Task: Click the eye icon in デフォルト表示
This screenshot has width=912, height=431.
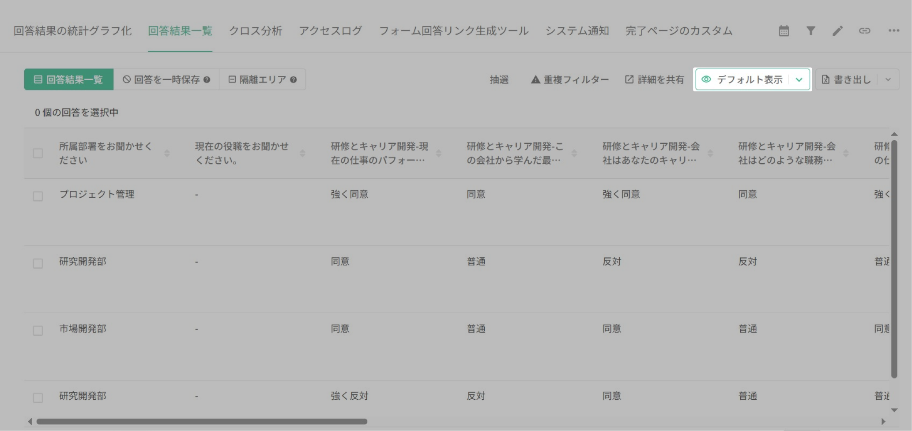Action: coord(706,79)
